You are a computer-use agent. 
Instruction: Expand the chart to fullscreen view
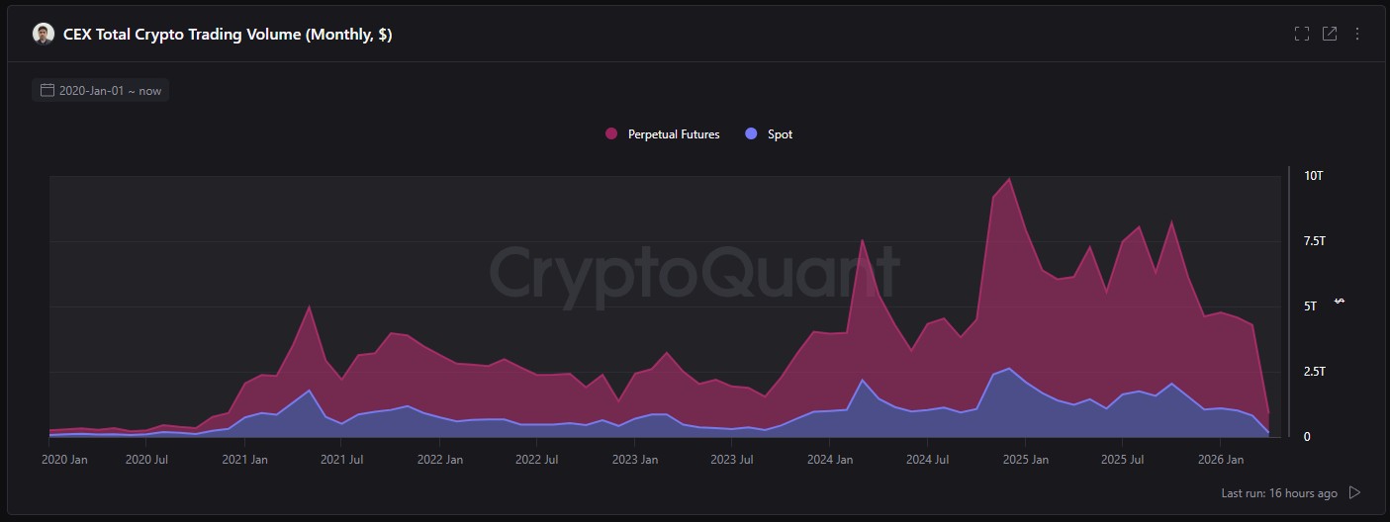(x=1302, y=35)
